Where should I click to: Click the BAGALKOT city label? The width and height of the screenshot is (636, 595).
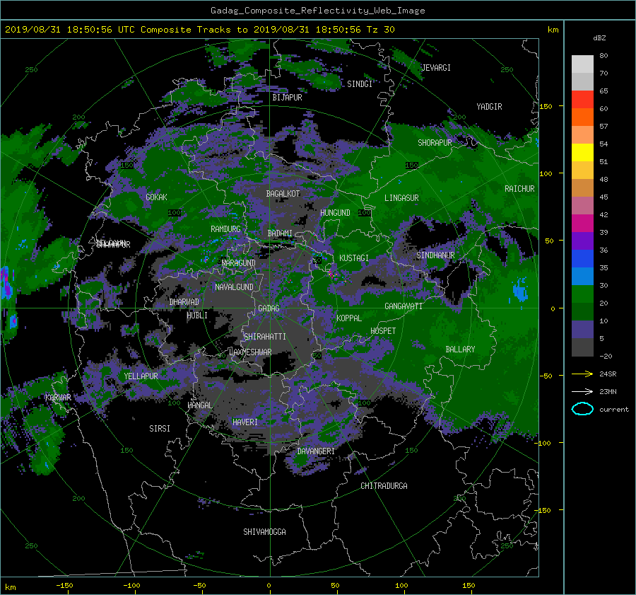click(x=283, y=194)
